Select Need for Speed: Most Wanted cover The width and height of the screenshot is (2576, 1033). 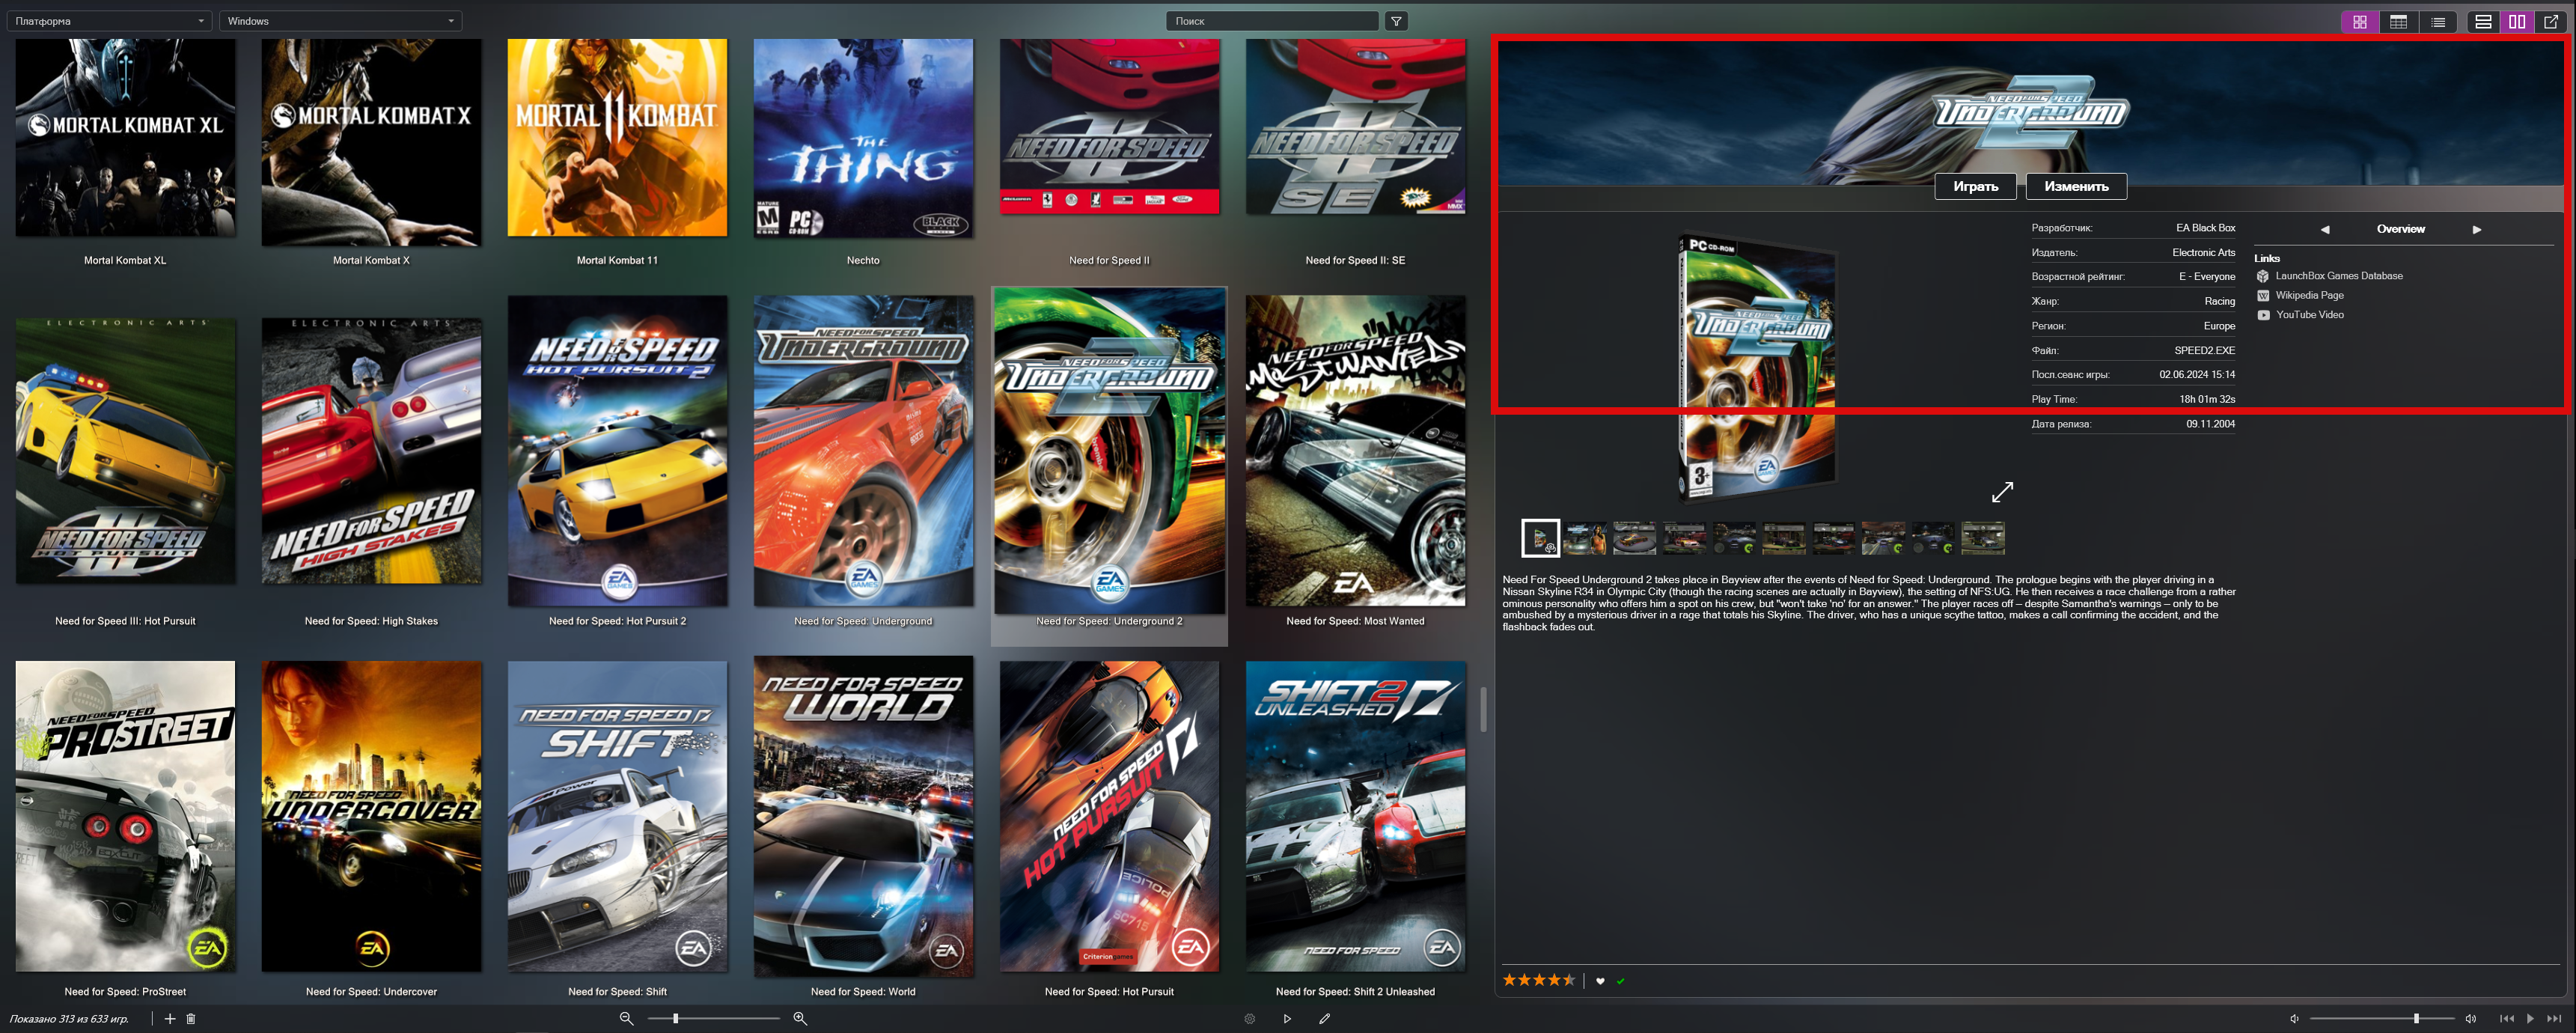coord(1355,451)
